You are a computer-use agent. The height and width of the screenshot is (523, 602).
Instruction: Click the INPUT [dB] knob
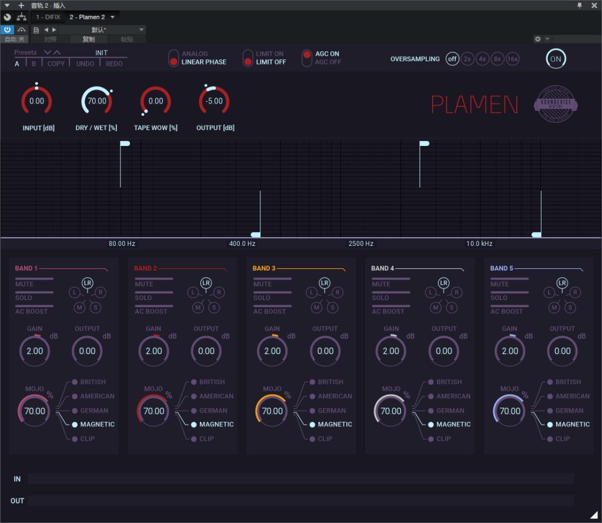(36, 101)
